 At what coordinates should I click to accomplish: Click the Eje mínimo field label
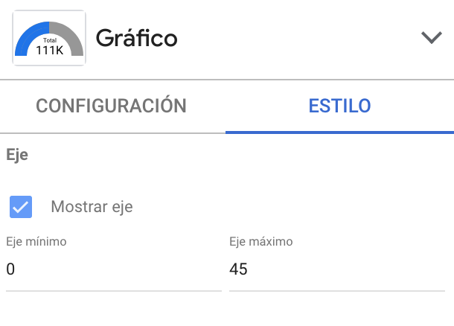tap(36, 241)
